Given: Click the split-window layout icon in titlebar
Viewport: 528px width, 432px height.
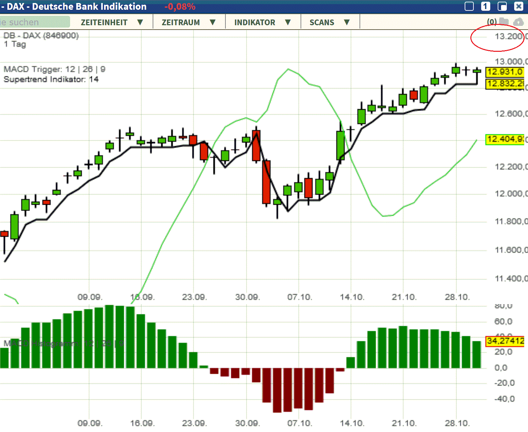Looking at the screenshot, I should (x=502, y=6).
